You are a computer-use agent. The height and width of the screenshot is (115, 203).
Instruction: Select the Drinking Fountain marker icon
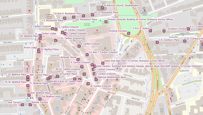[129, 33]
